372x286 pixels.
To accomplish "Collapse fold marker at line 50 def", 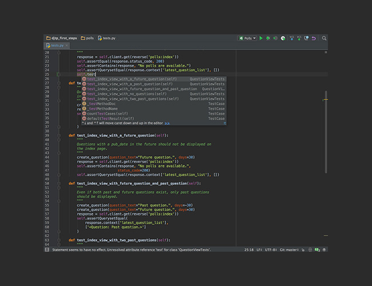I will [59, 184].
